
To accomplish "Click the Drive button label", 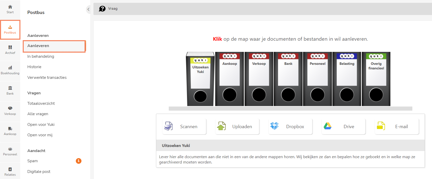I will (349, 127).
